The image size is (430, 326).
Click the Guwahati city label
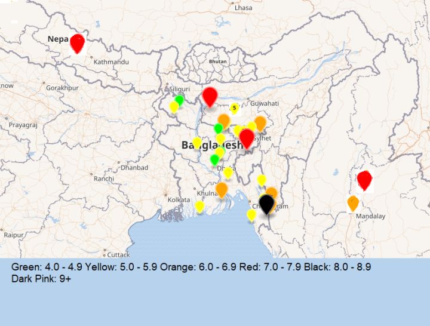coord(265,103)
